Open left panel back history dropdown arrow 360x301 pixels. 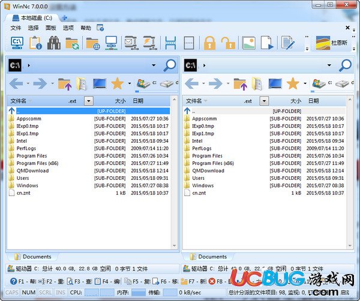click(28, 83)
